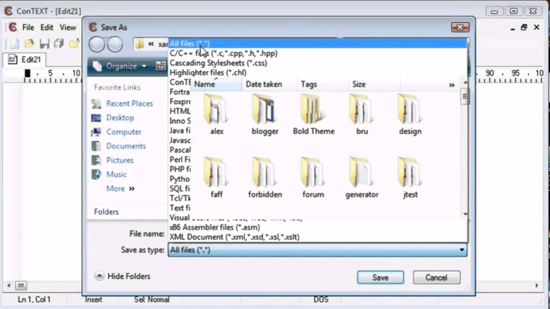This screenshot has width=550, height=309.
Task: Expand the column overflow chevron
Action: tap(452, 85)
